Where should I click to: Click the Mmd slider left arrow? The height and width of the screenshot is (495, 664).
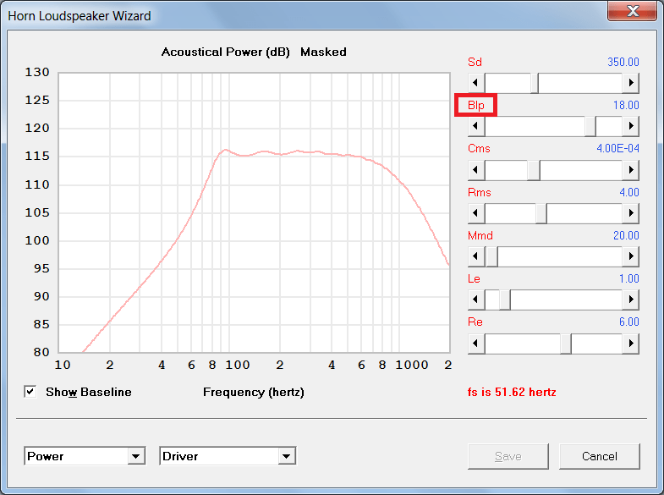pyautogui.click(x=476, y=256)
